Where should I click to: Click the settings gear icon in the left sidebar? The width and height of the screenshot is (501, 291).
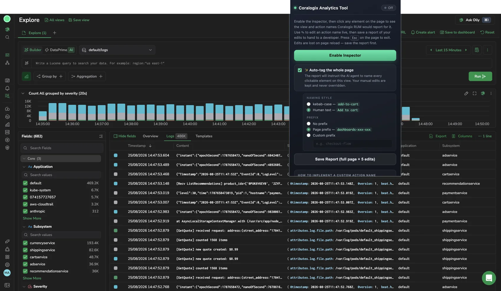7,265
